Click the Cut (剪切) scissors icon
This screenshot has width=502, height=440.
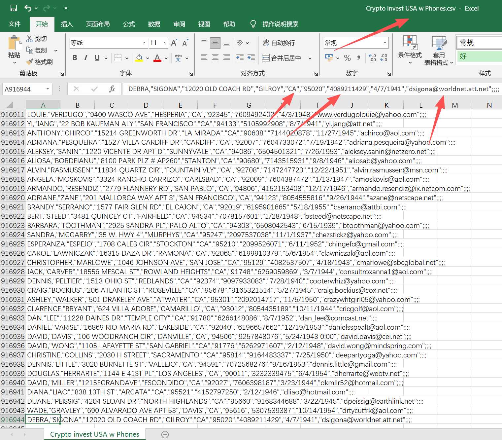[x=29, y=39]
